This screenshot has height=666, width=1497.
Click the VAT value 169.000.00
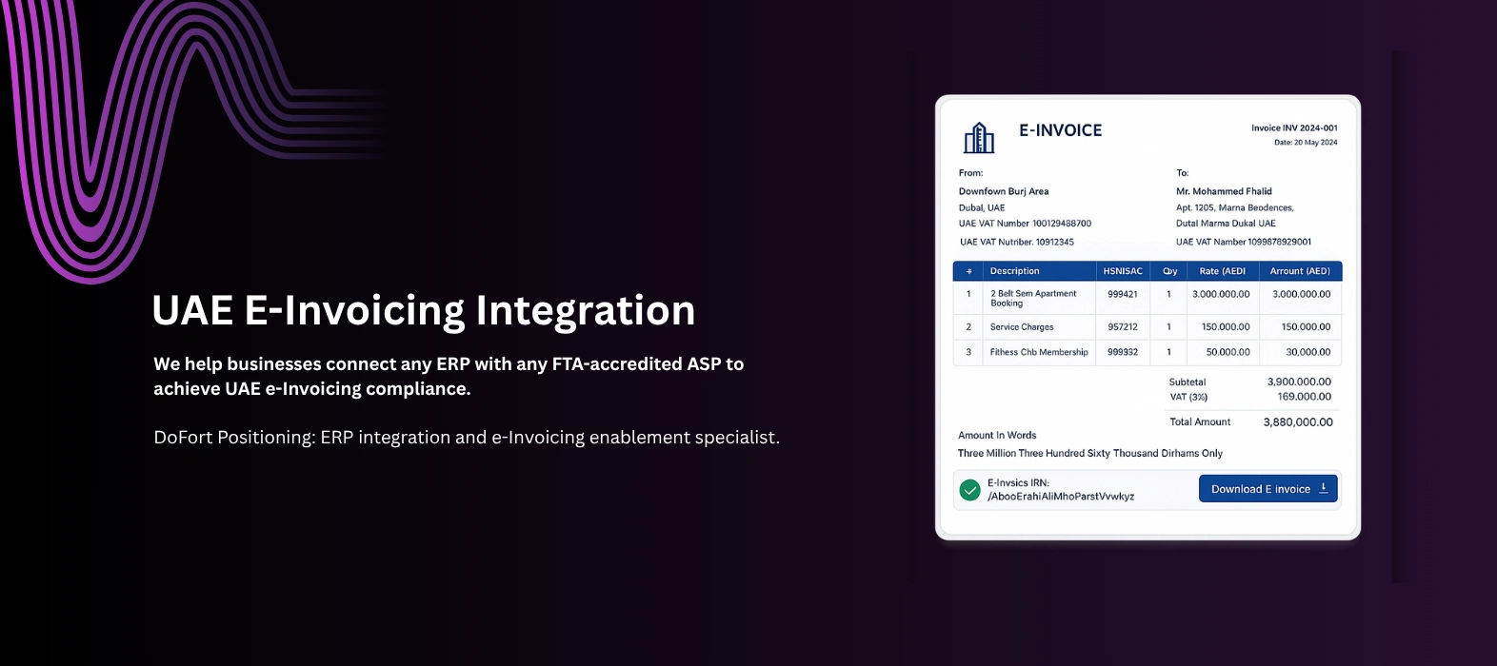1304,397
